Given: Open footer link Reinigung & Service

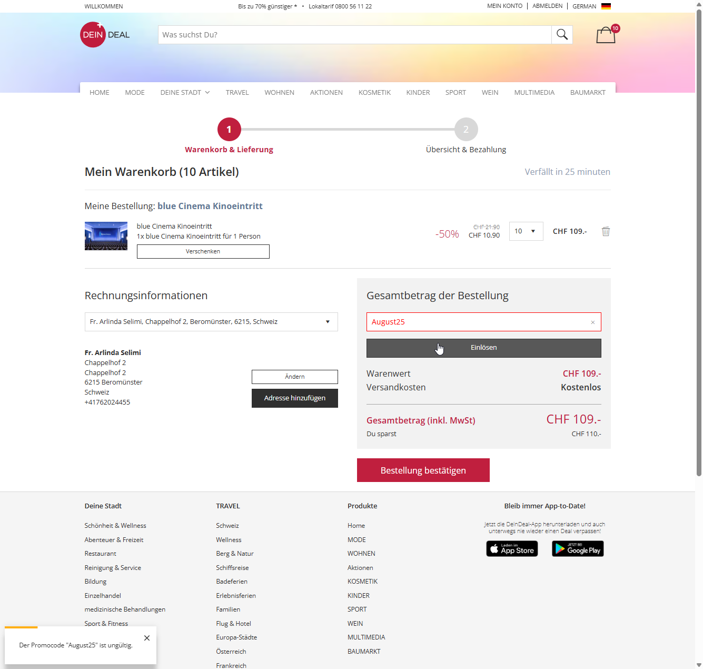Looking at the screenshot, I should pyautogui.click(x=113, y=568).
